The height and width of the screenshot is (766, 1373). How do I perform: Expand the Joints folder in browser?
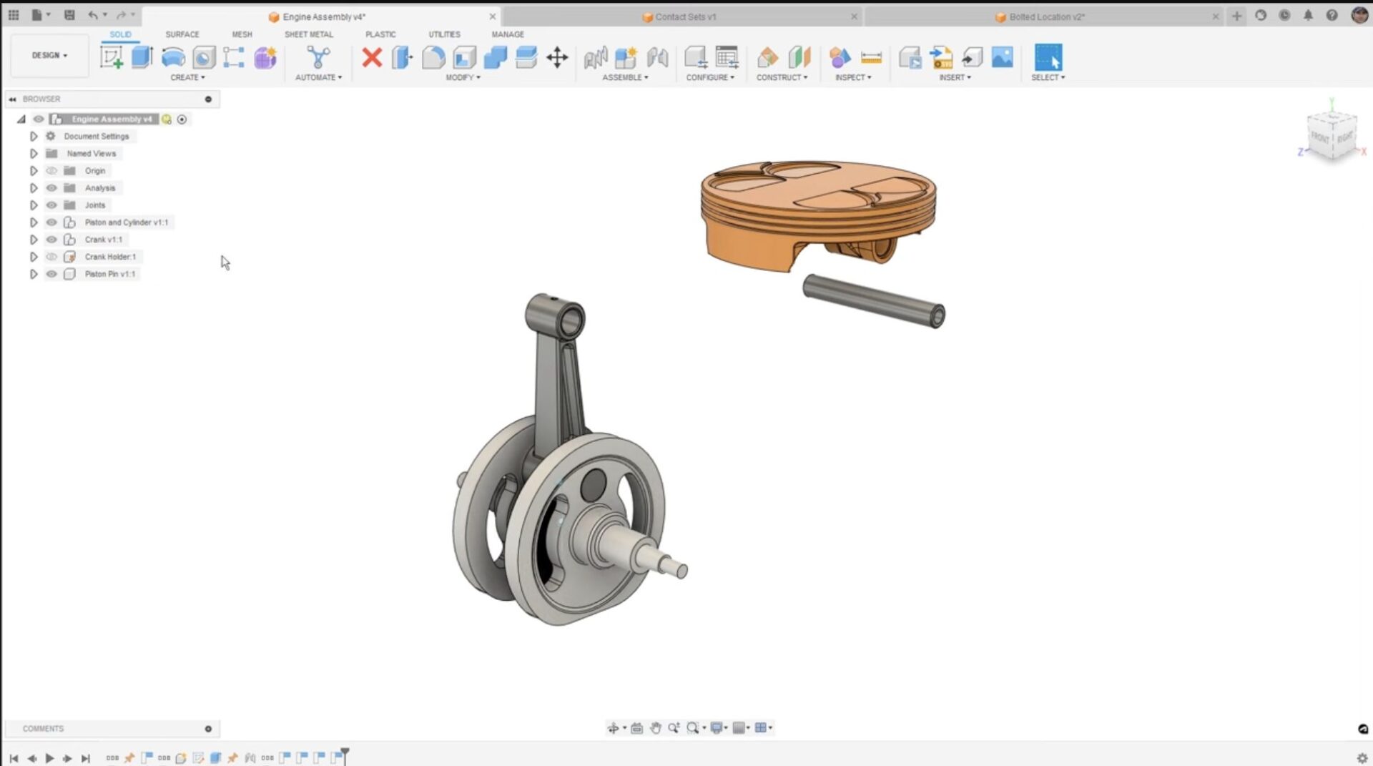(x=34, y=205)
